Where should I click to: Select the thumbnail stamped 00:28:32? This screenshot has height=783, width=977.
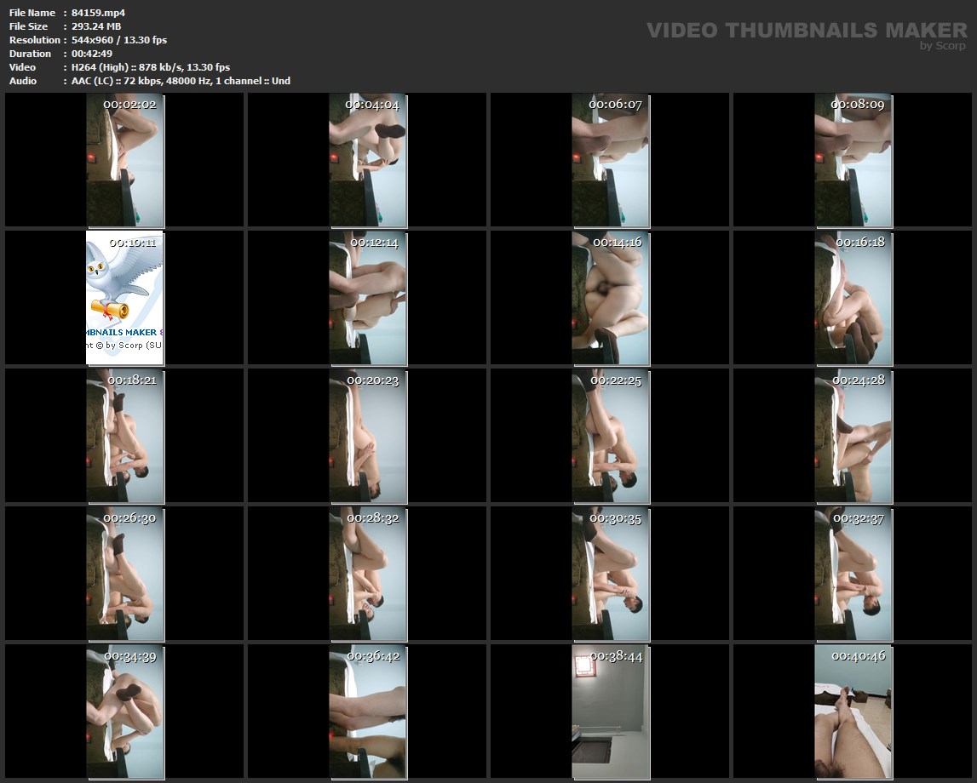(x=368, y=574)
